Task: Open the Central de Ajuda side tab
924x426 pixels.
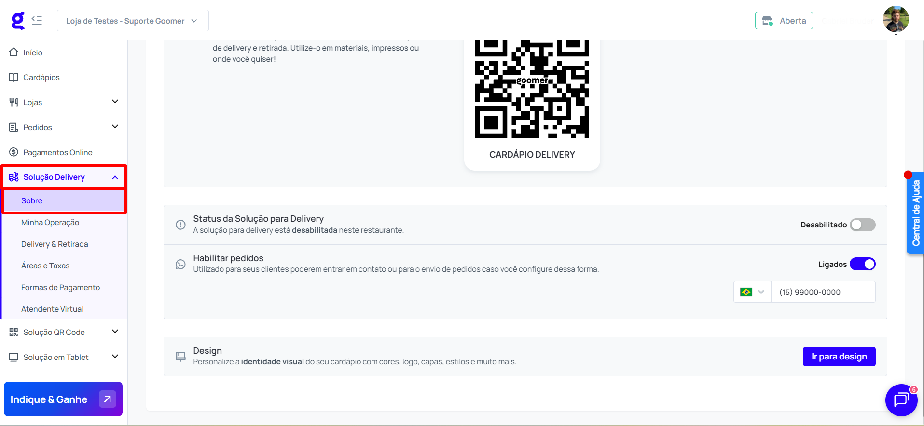Action: pos(915,213)
